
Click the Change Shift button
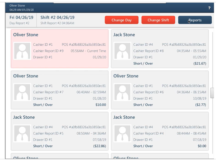[158, 20]
